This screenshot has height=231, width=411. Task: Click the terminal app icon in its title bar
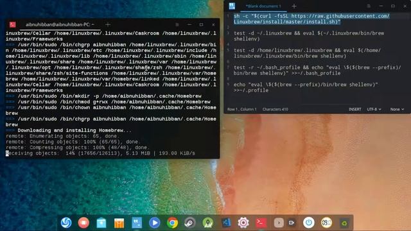click(x=13, y=24)
